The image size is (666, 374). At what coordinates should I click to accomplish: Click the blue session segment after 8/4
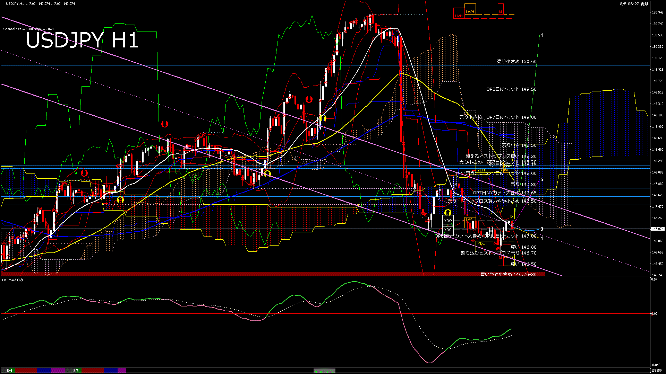point(44,371)
